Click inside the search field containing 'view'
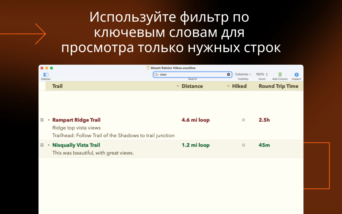 tap(191, 75)
